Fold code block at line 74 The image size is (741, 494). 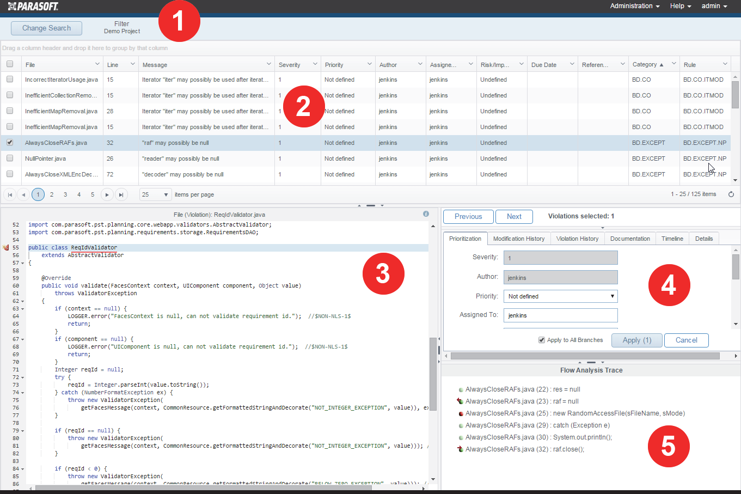(22, 393)
